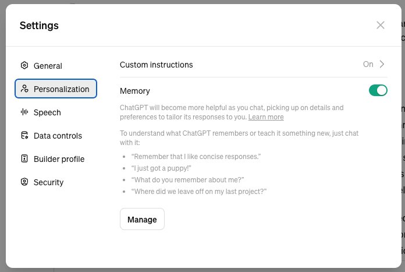The width and height of the screenshot is (405, 272).
Task: Click the Personalization person-heart icon
Action: tap(24, 89)
